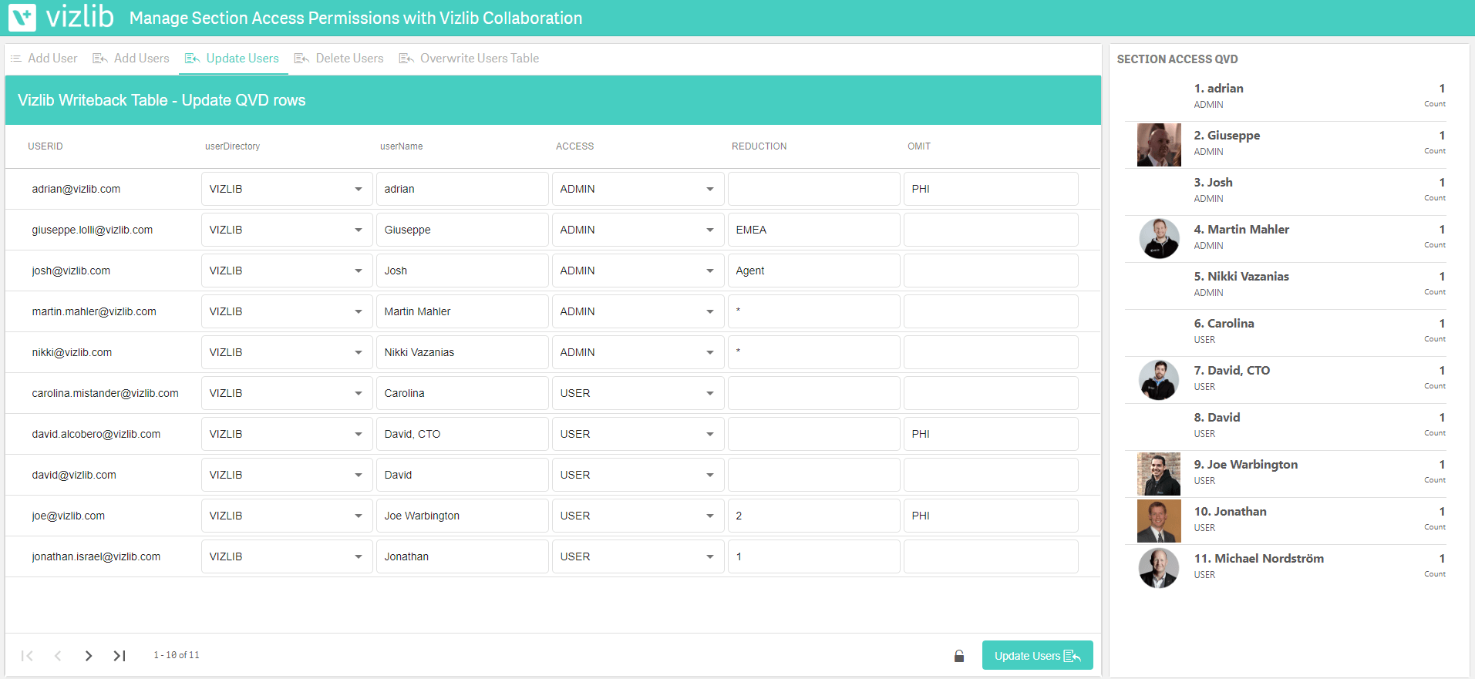Viewport: 1475px width, 679px height.
Task: Click Jonathan's profile photo
Action: click(x=1159, y=521)
